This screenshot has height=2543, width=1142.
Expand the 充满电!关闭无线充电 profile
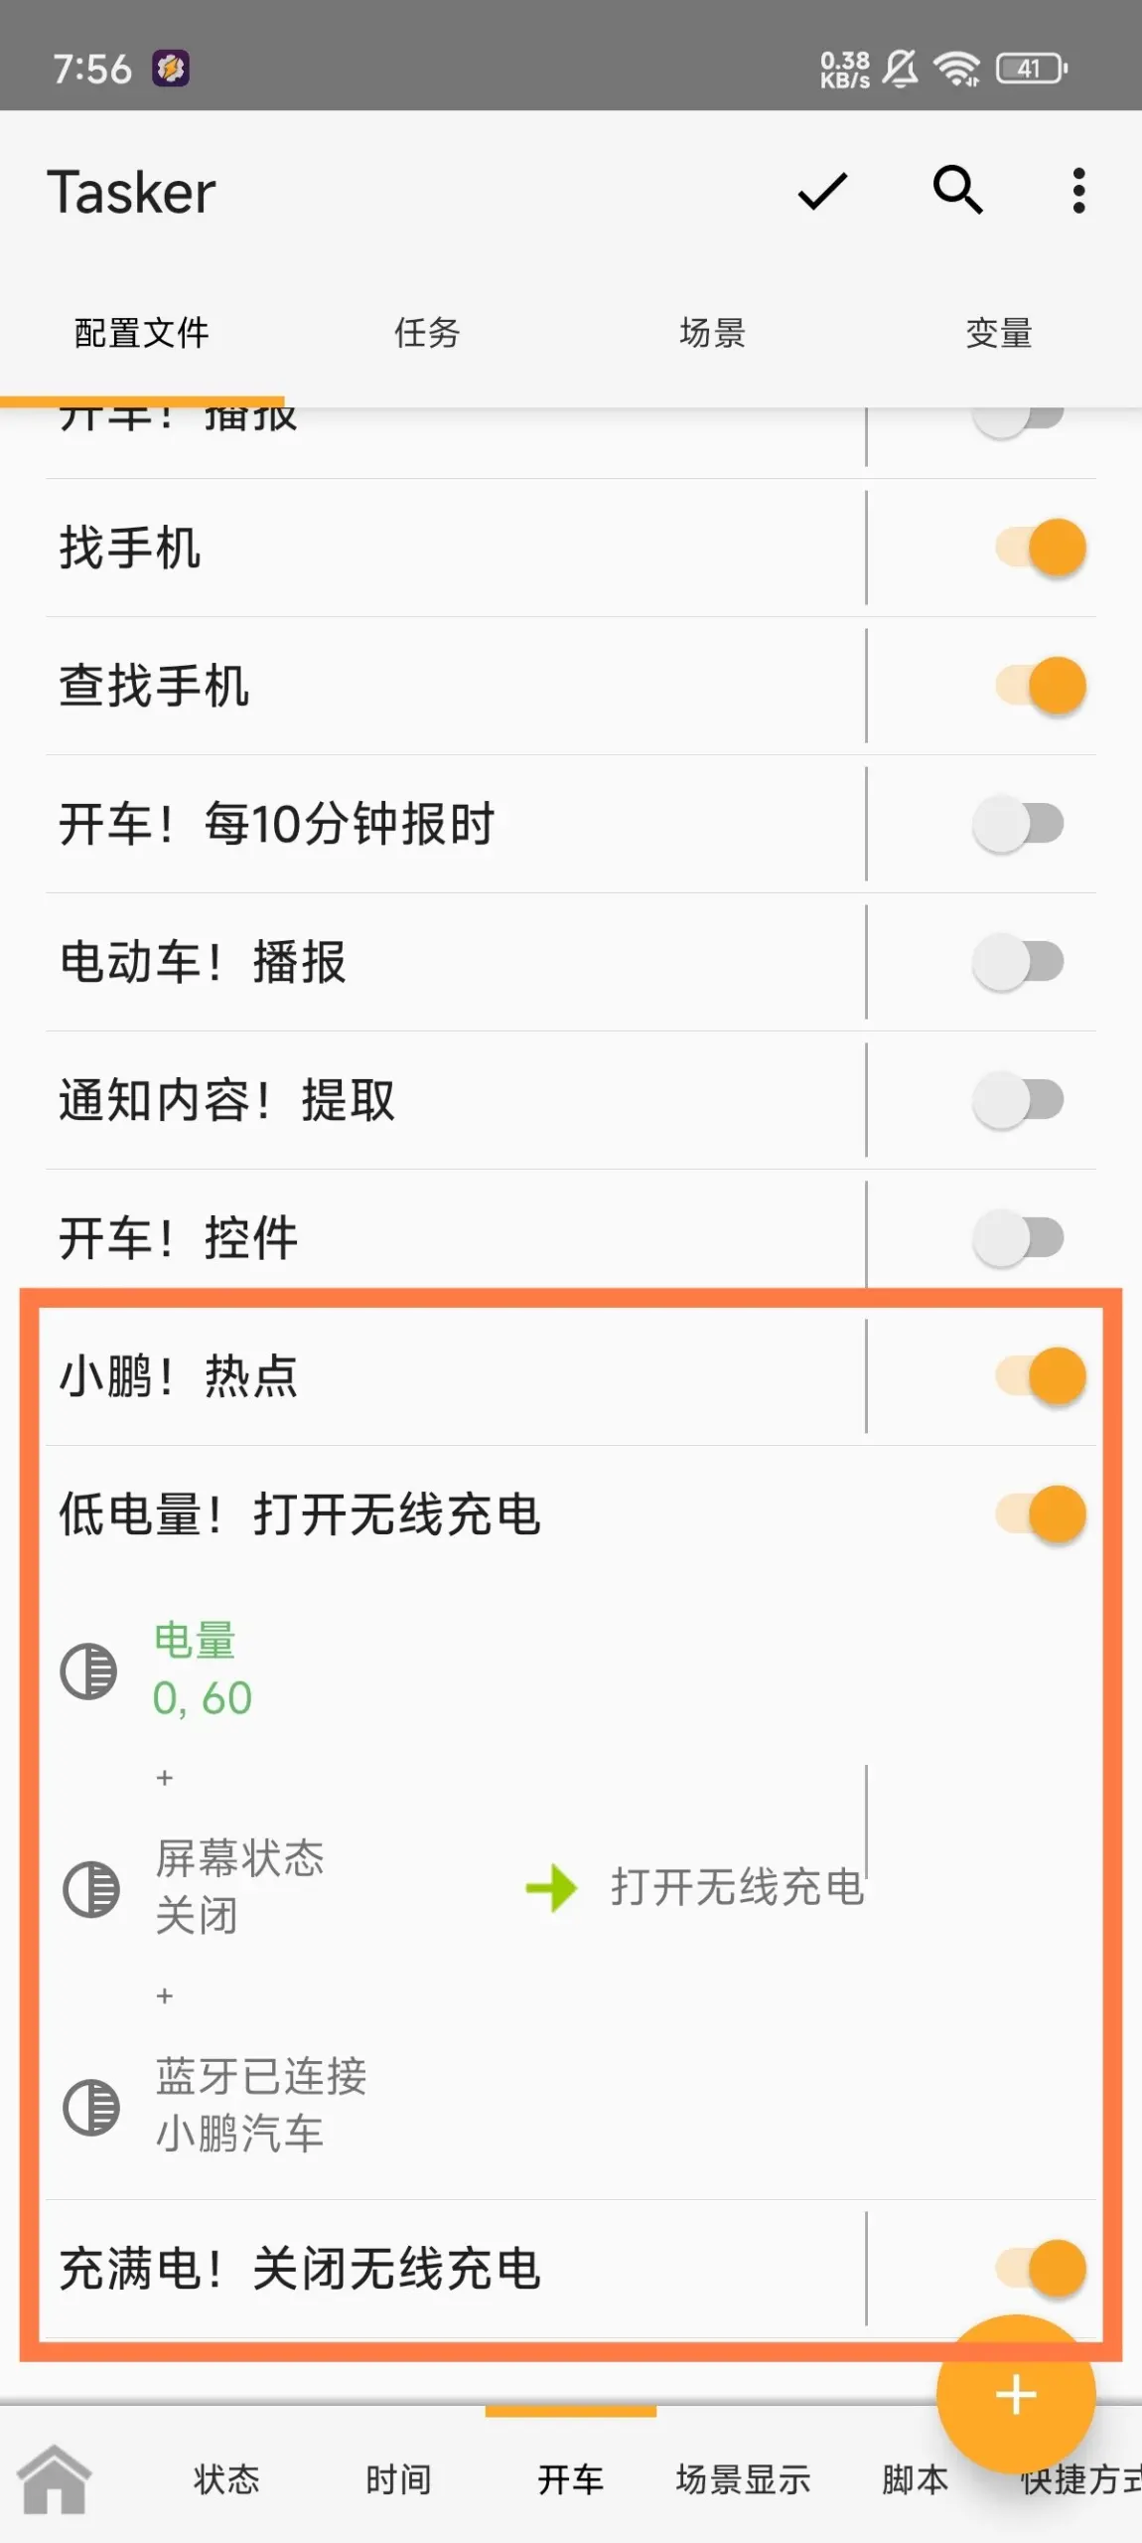point(298,2269)
